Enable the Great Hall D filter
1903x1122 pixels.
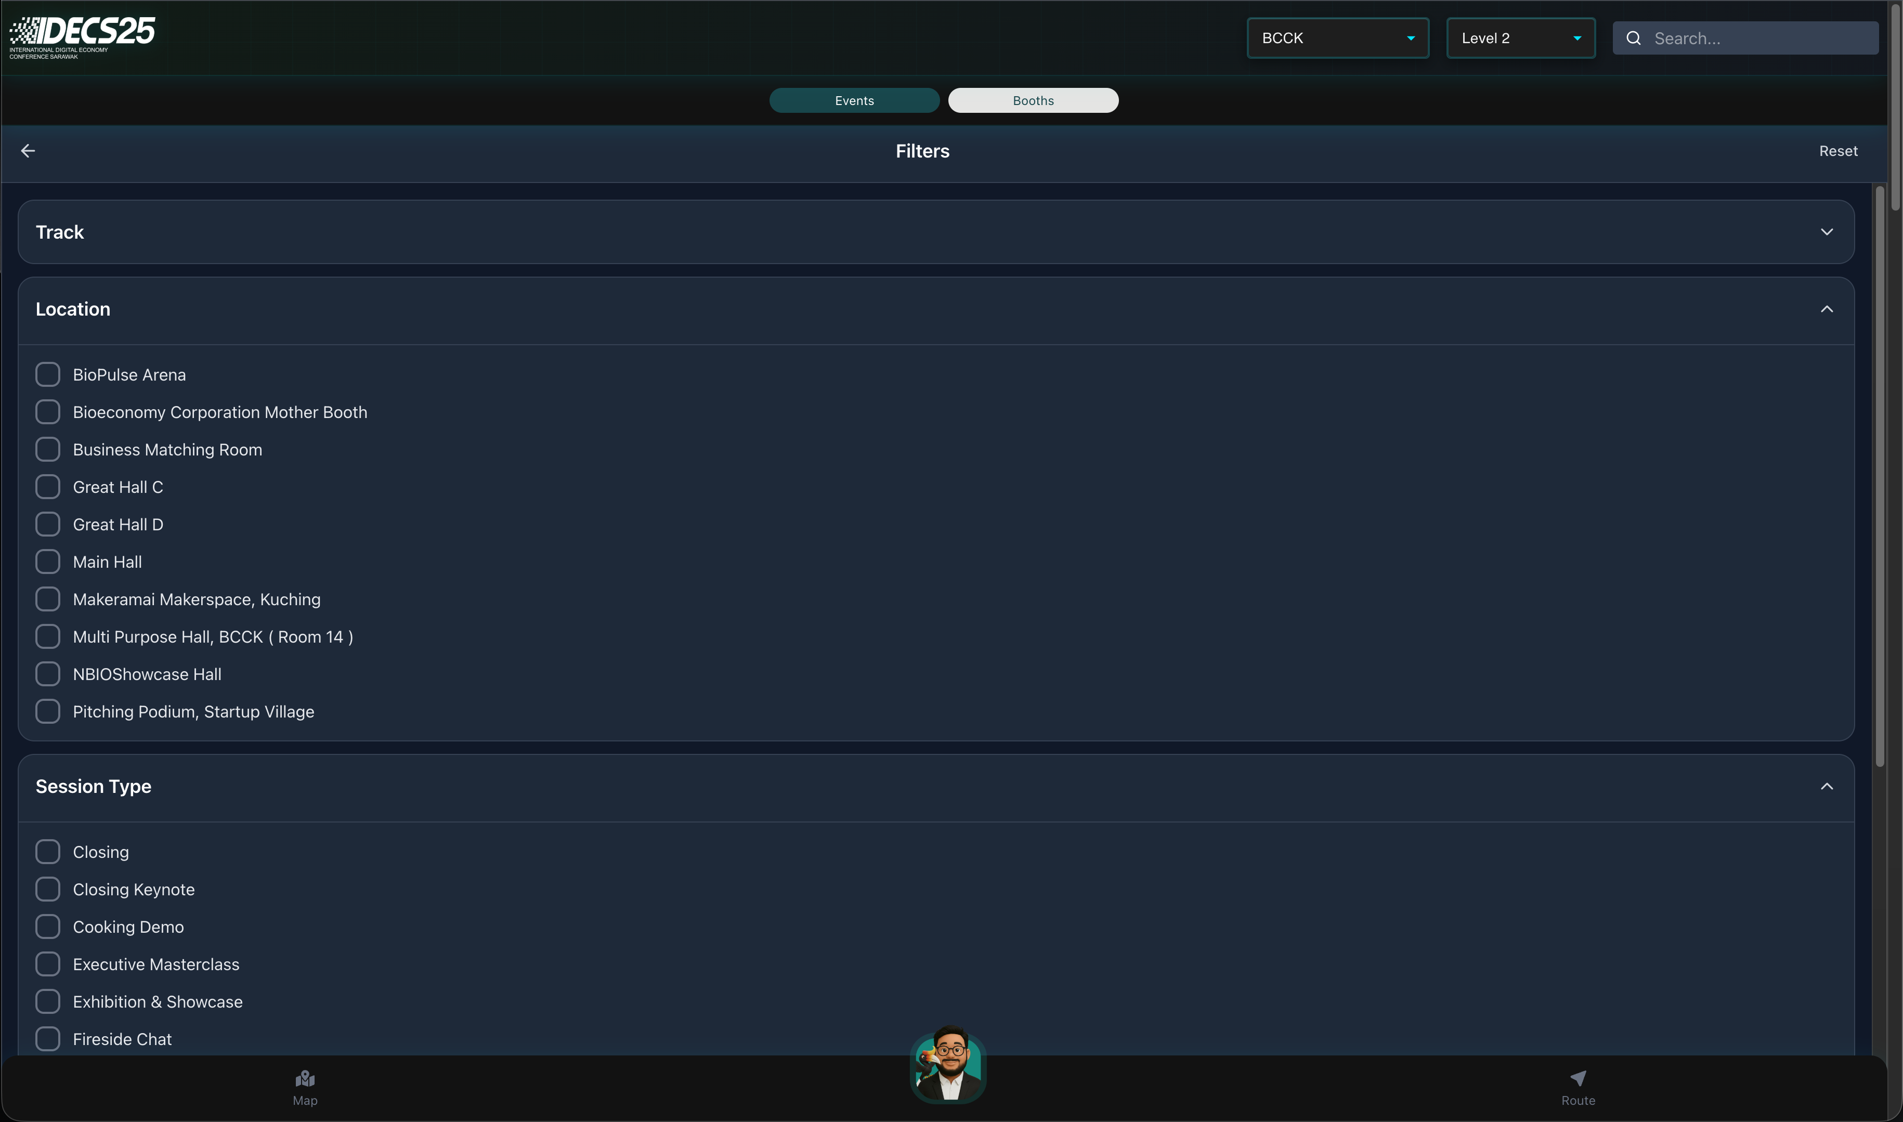coord(48,524)
